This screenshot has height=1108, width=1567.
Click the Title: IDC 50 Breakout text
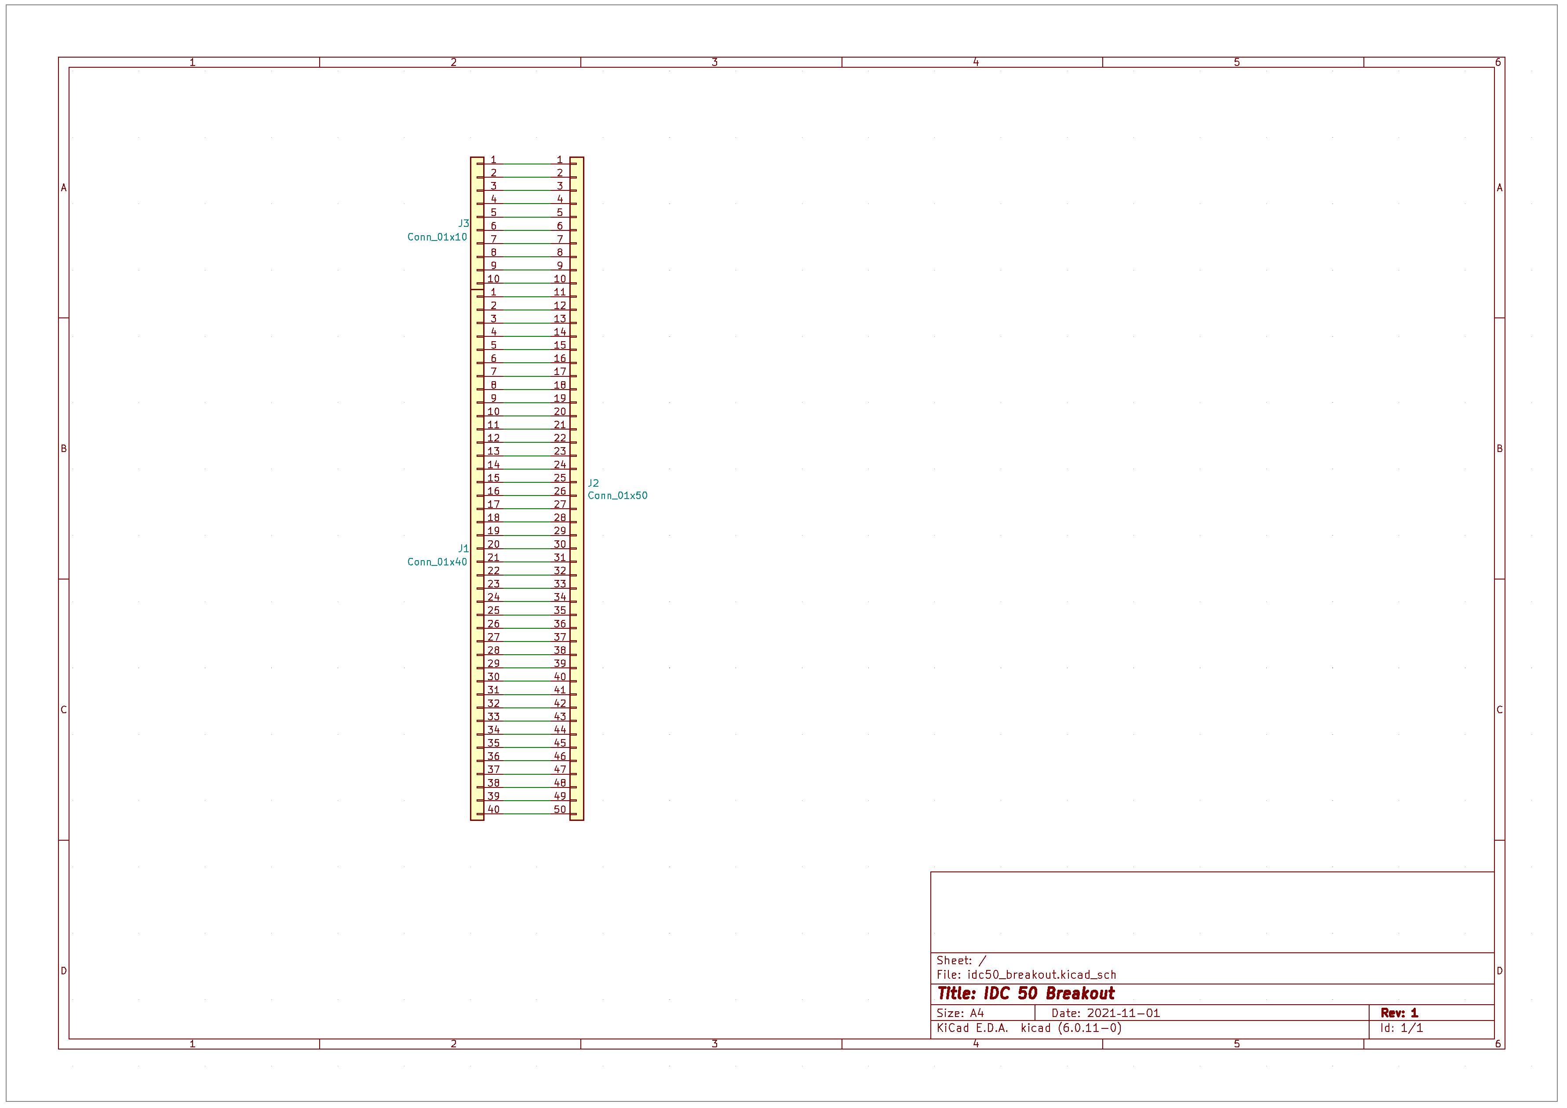pyautogui.click(x=1025, y=994)
